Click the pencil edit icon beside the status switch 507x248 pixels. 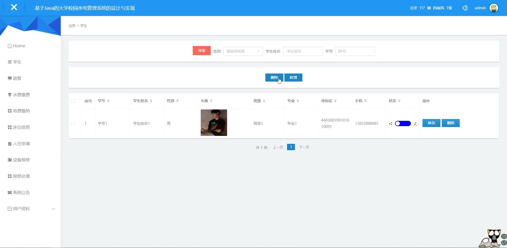[416, 124]
